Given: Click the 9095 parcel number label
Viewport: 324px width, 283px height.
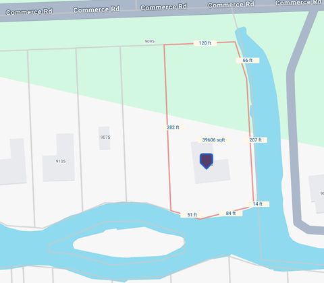Looking at the screenshot, I should pos(149,41).
